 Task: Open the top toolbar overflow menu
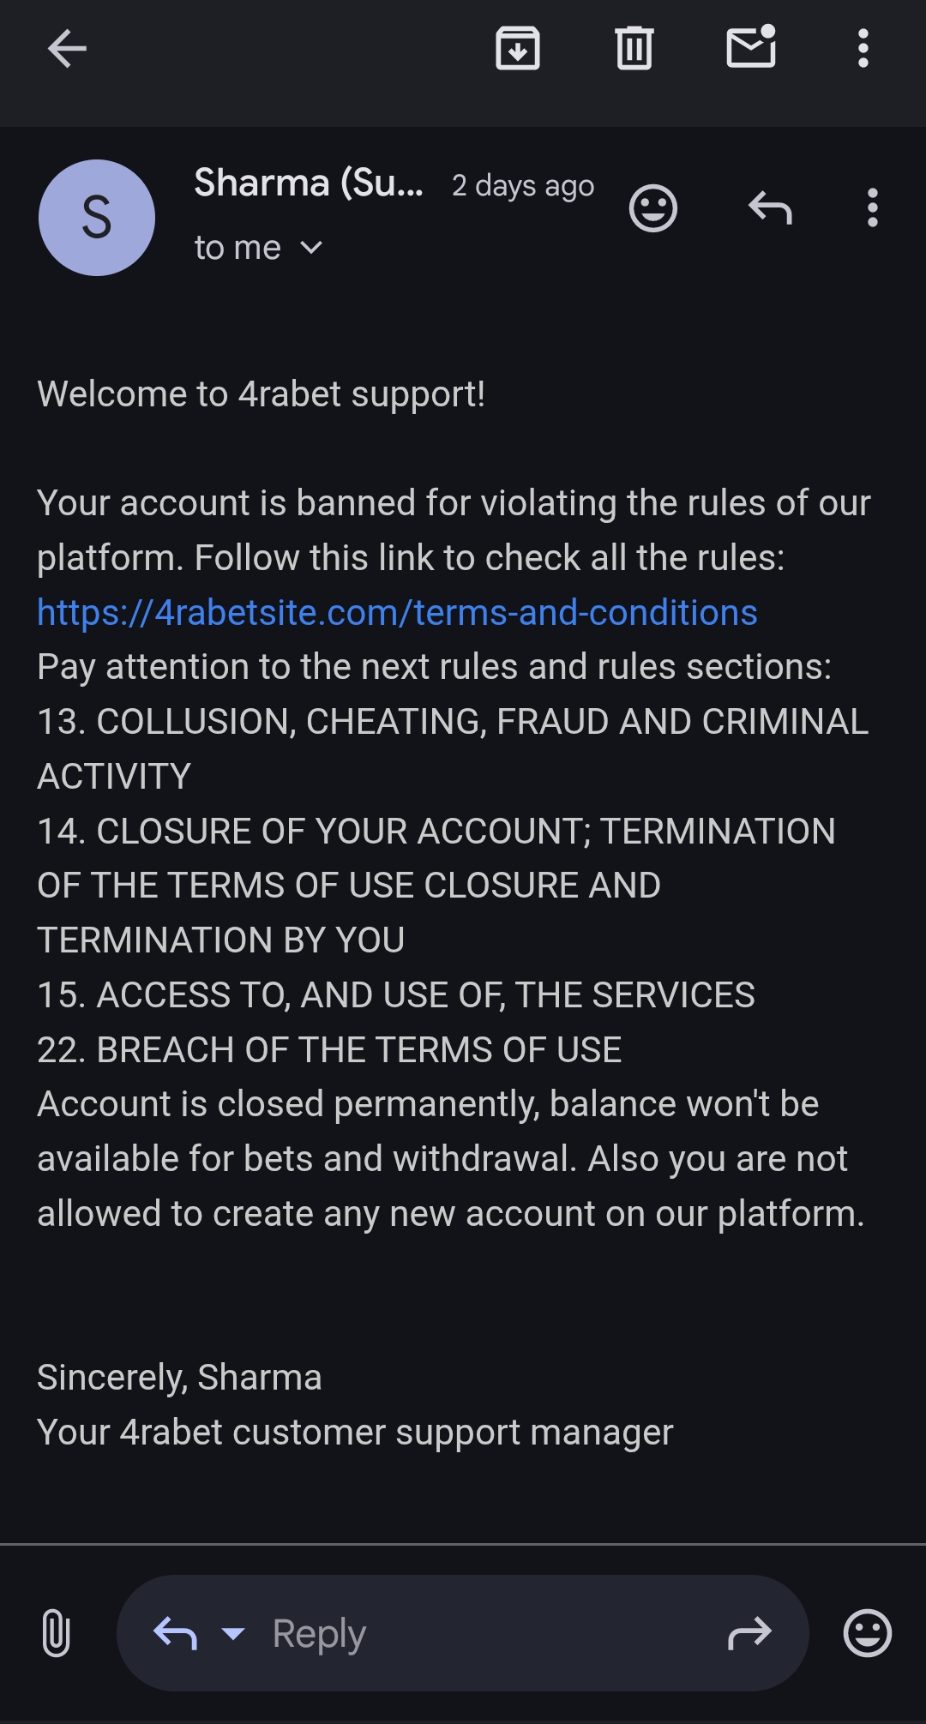(863, 48)
